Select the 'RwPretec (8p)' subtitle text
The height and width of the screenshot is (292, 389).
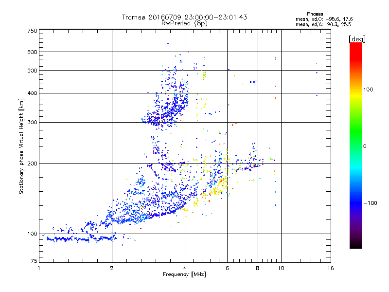coord(184,23)
